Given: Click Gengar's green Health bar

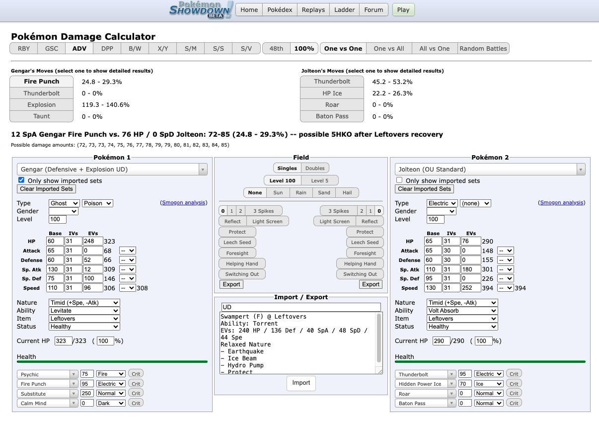Looking at the screenshot, I should (x=112, y=362).
